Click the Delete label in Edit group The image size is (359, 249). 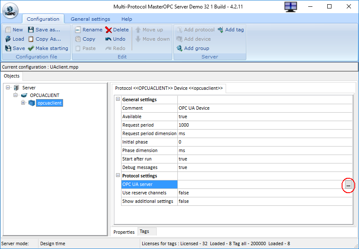pos(121,30)
